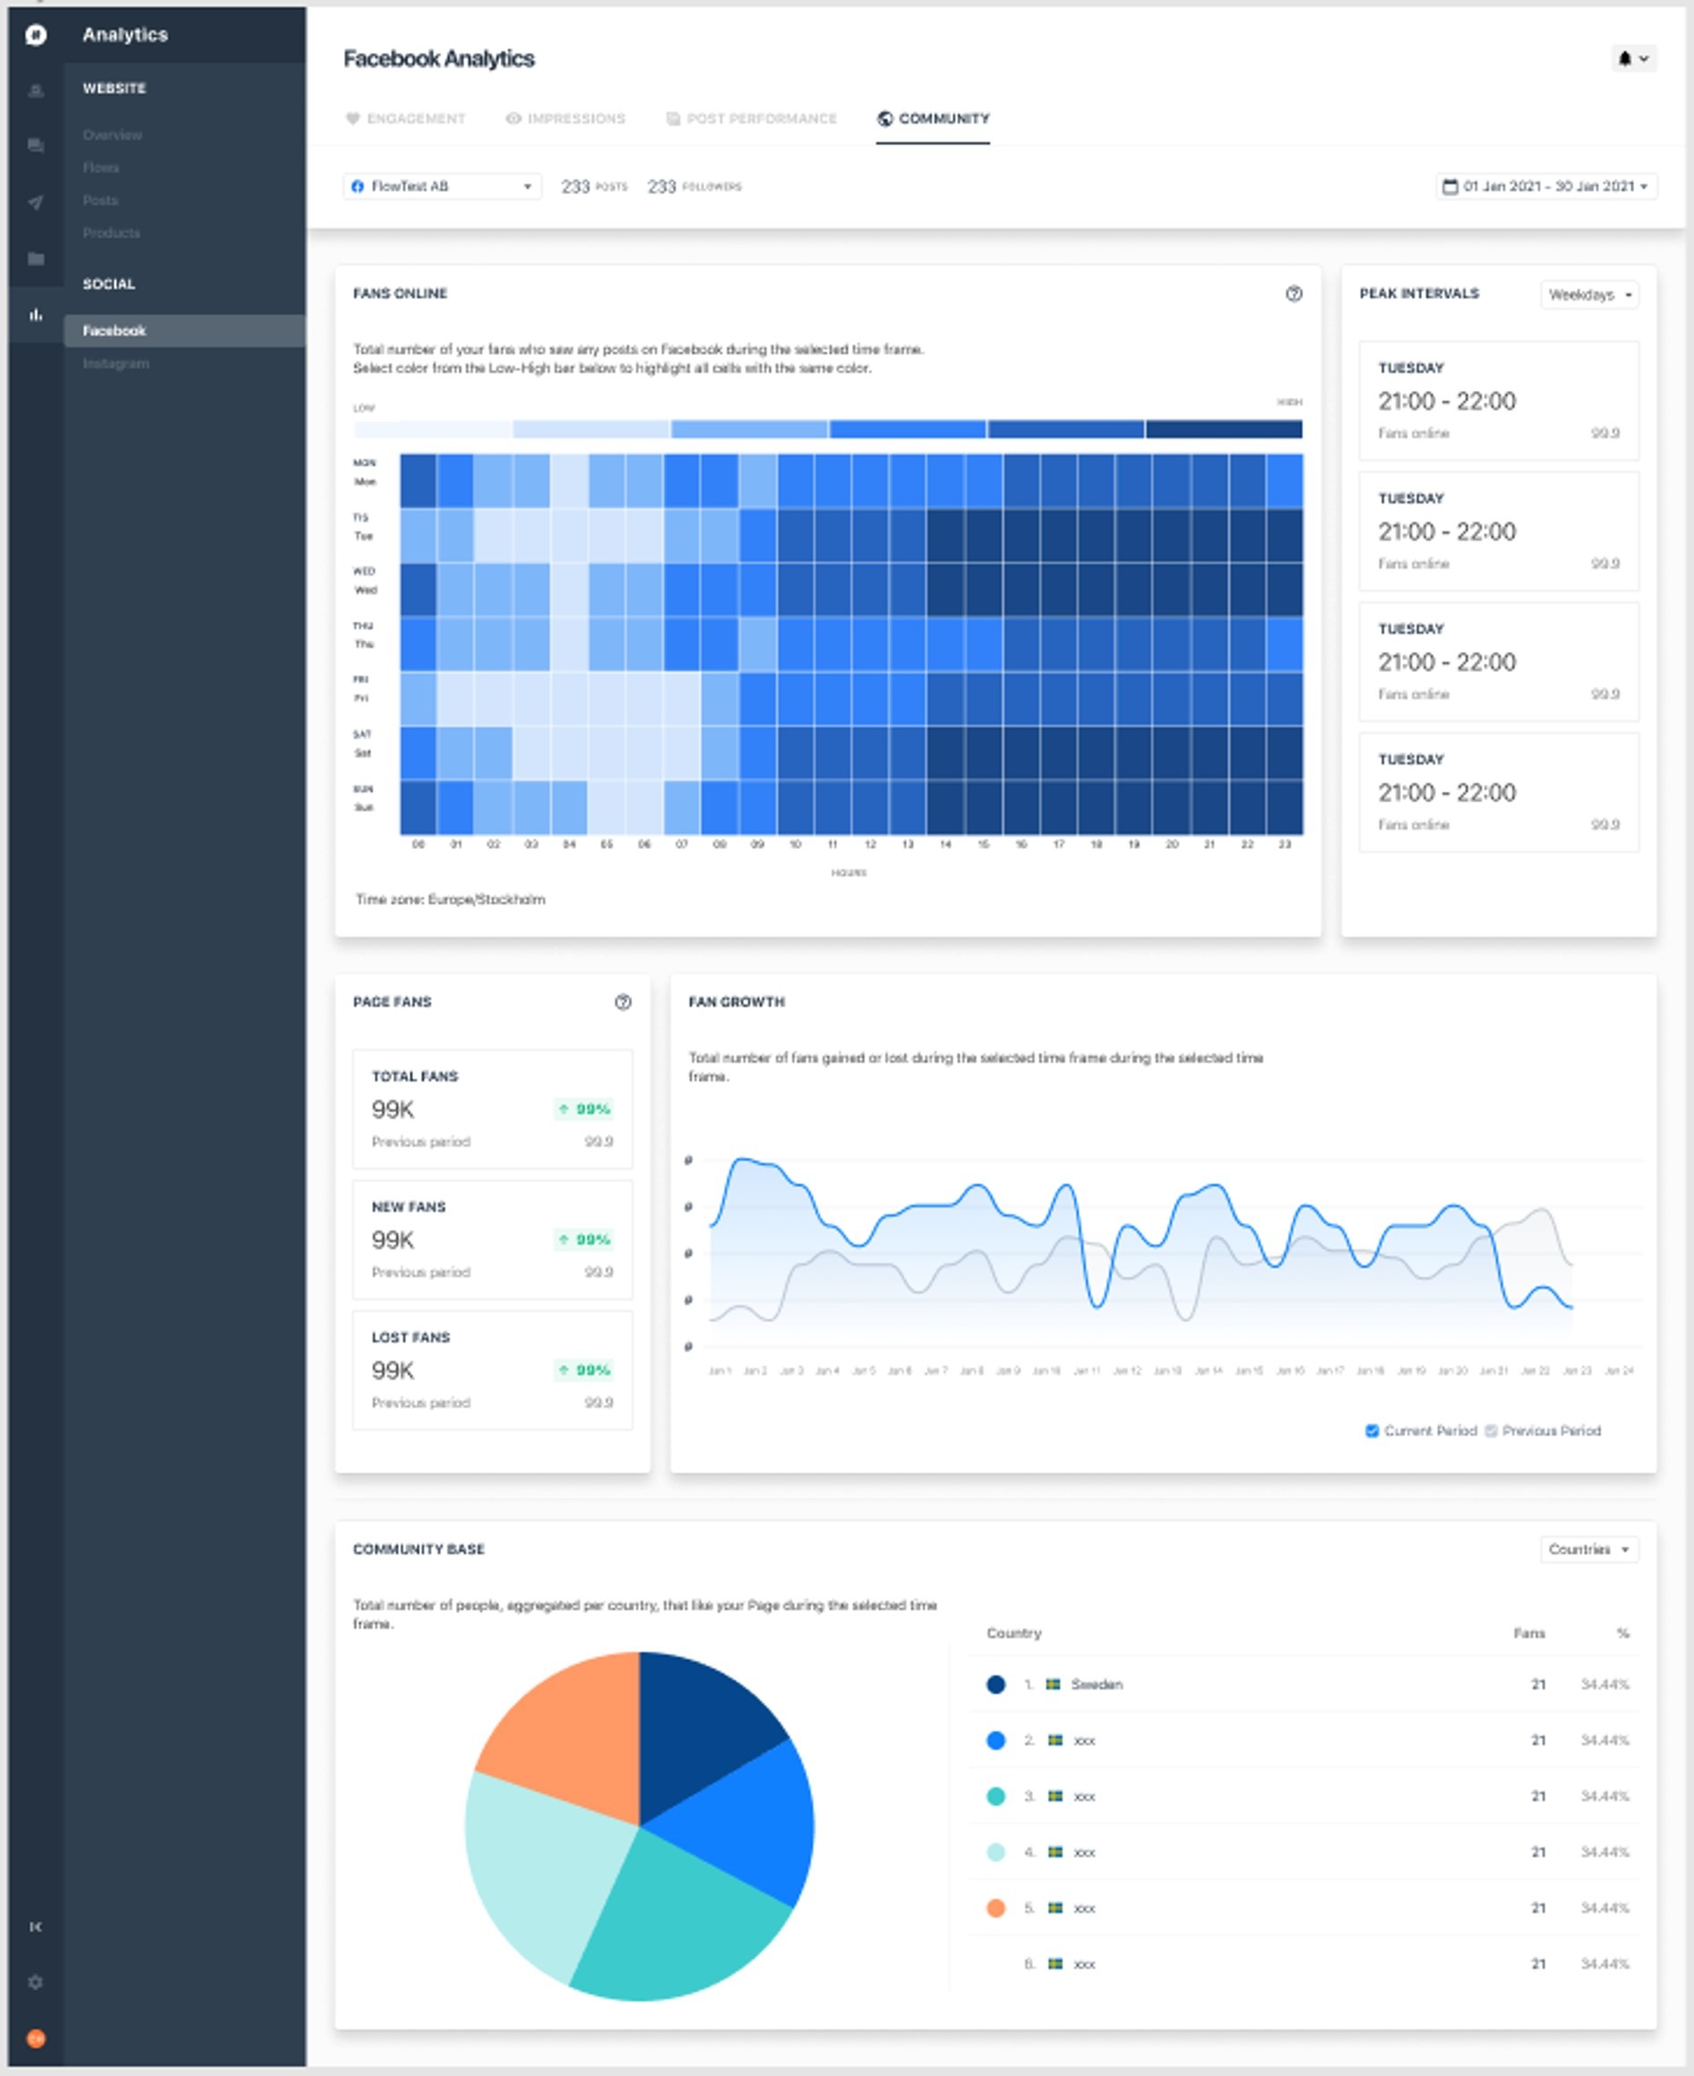Click the New Fans card
The image size is (1694, 2076).
pos(493,1240)
